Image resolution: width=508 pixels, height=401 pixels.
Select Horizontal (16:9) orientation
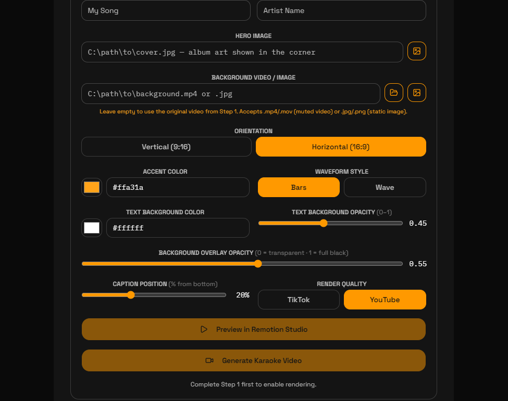click(x=341, y=147)
